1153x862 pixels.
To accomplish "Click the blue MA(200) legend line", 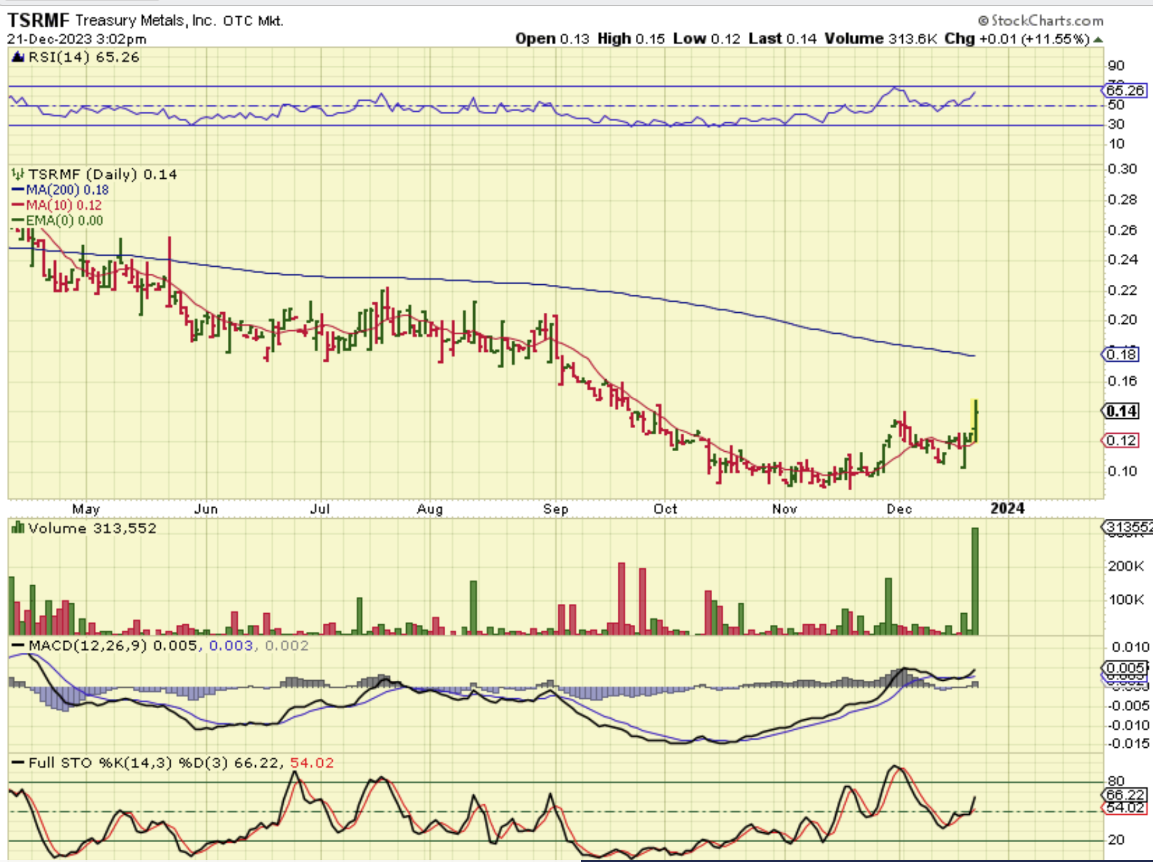I will click(18, 191).
